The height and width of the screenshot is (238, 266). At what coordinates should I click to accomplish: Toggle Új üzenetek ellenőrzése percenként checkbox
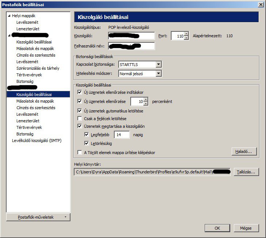80,101
